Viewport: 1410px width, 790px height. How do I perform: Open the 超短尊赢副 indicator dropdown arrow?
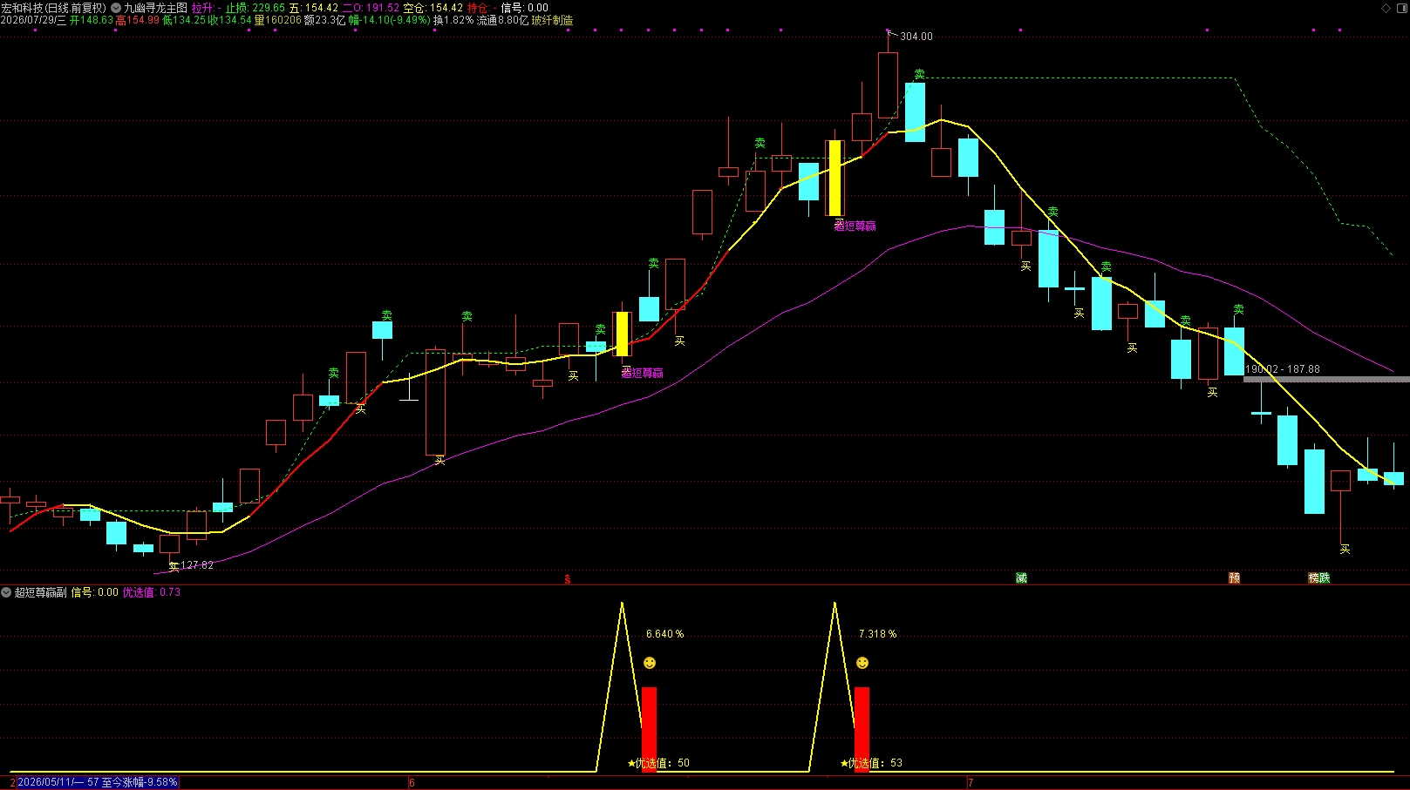click(x=7, y=592)
